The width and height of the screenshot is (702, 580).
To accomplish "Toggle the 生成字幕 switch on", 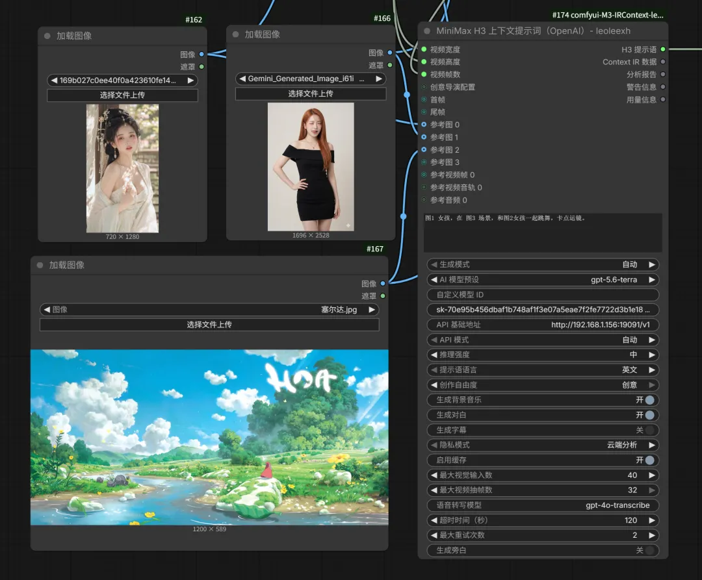I will 649,430.
